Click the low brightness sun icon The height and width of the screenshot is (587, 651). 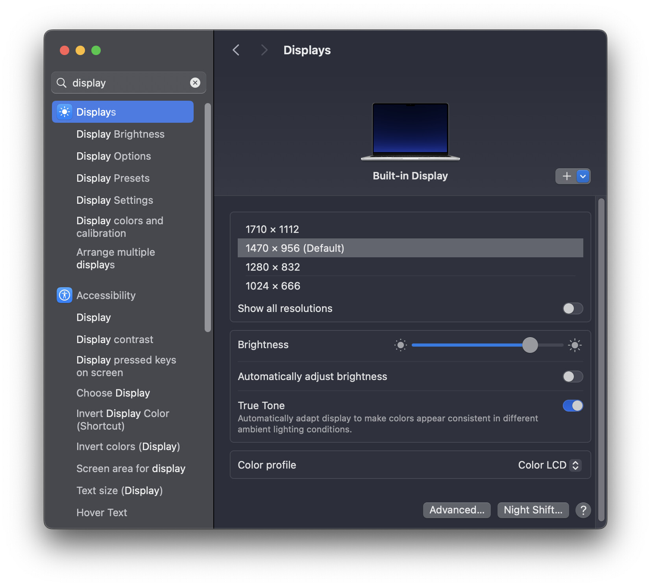pyautogui.click(x=401, y=345)
